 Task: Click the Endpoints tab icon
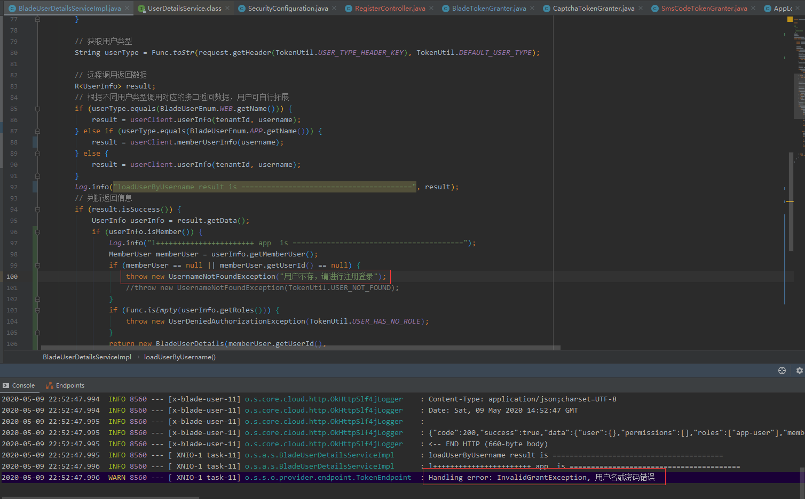[50, 385]
